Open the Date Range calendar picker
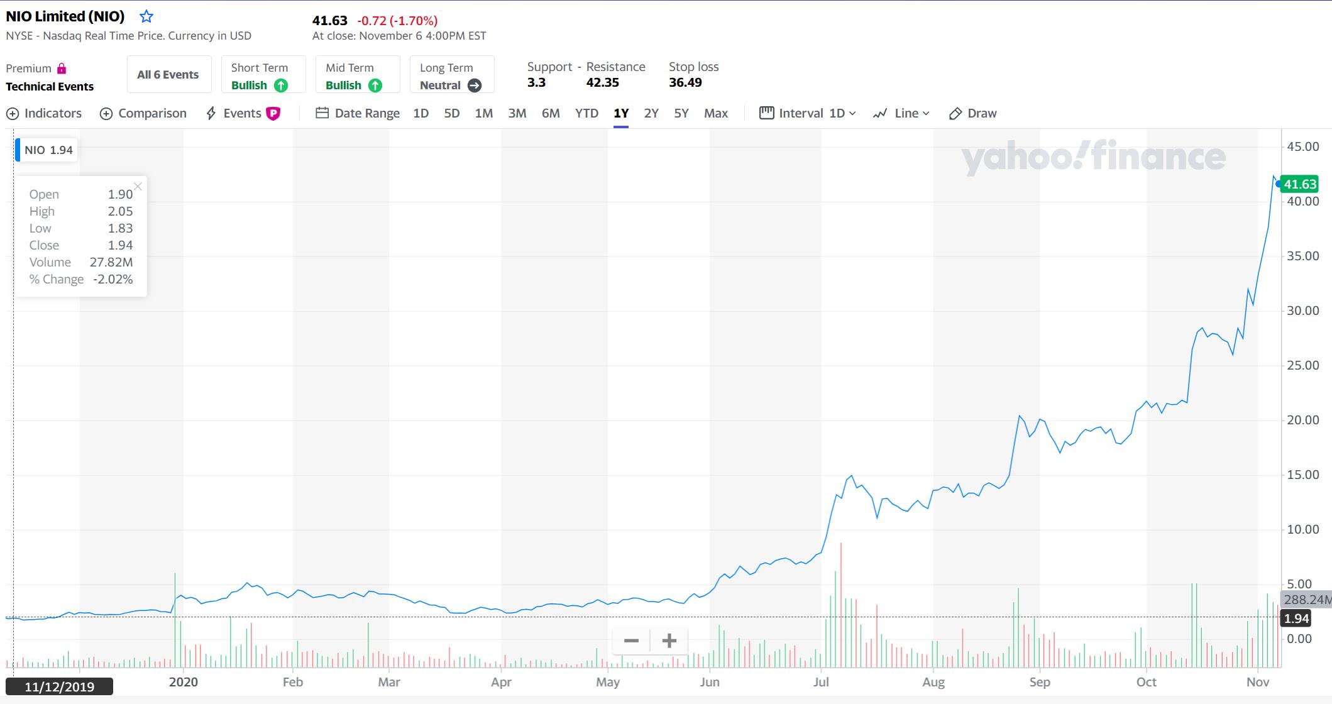1332x704 pixels. [x=322, y=113]
